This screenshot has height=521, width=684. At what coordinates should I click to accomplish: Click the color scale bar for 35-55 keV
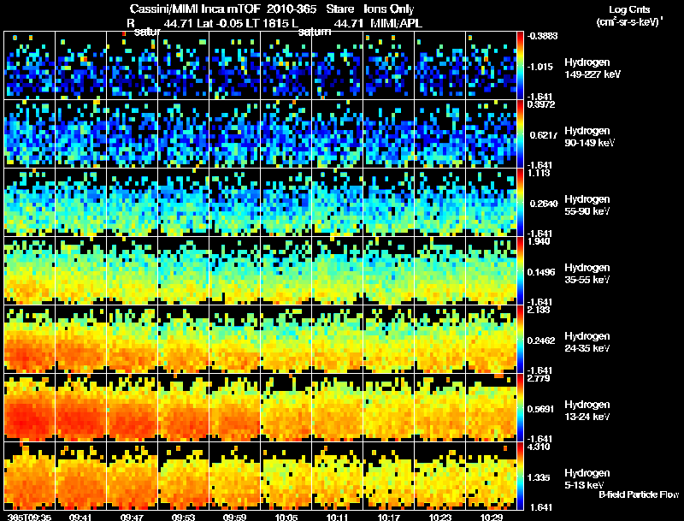tap(520, 270)
